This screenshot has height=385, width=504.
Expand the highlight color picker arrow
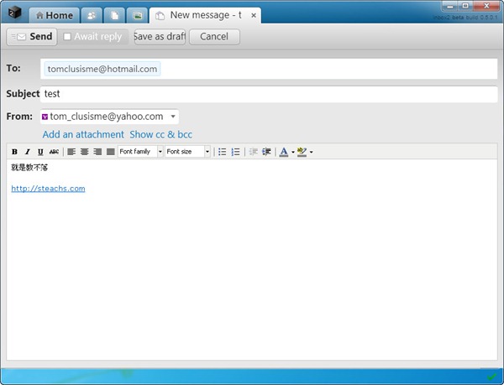[311, 152]
